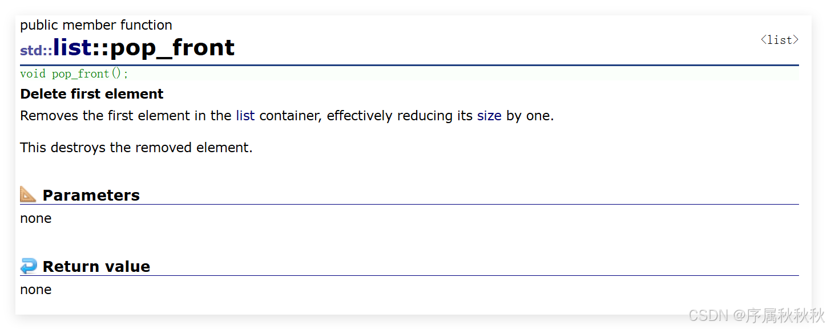Open the 'size' member function link
827x330 pixels.
click(x=489, y=116)
